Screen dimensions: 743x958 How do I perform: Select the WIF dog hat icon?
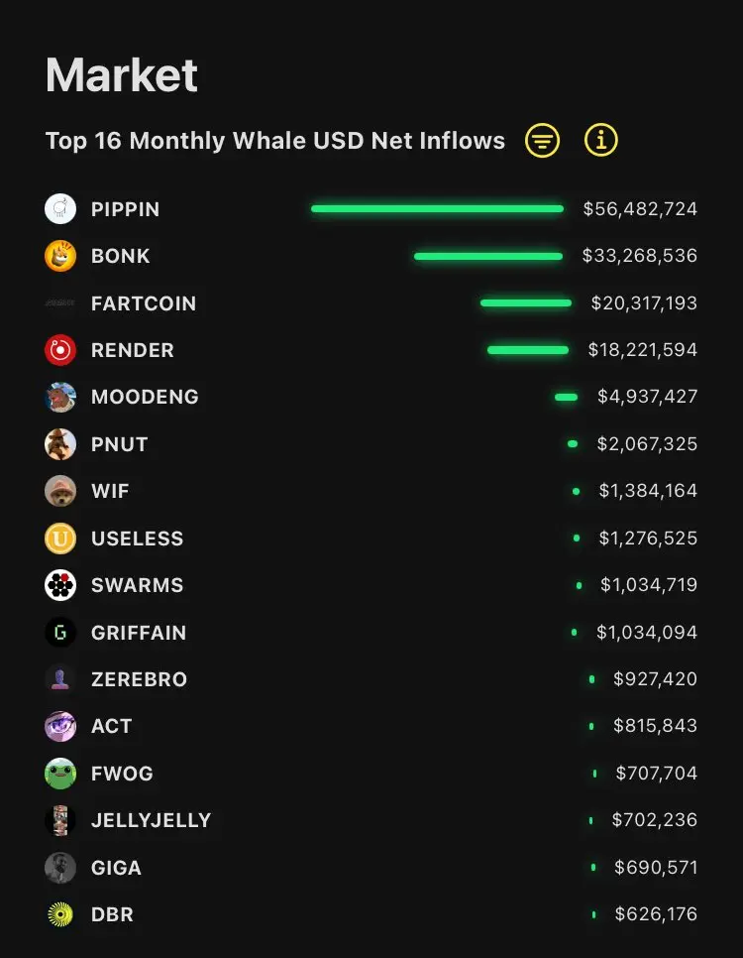(x=60, y=491)
